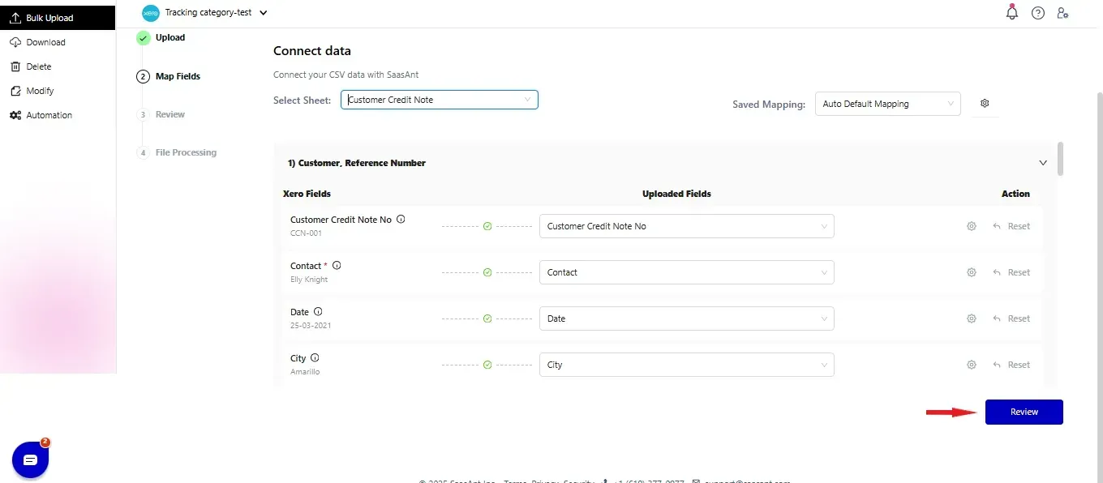Go to the Upload step
The width and height of the screenshot is (1103, 483).
170,37
